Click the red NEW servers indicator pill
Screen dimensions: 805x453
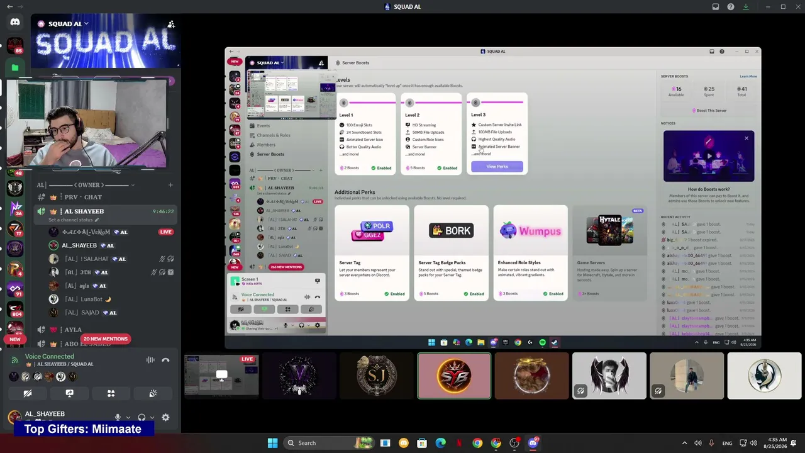(15, 339)
